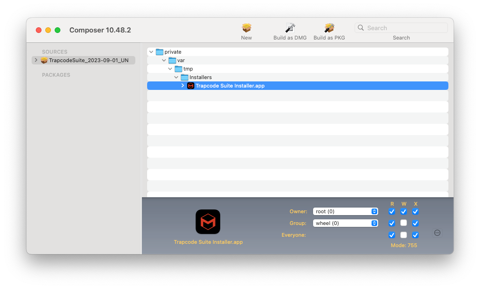Click the Build as PKG label
The height and width of the screenshot is (289, 480).
pos(329,38)
